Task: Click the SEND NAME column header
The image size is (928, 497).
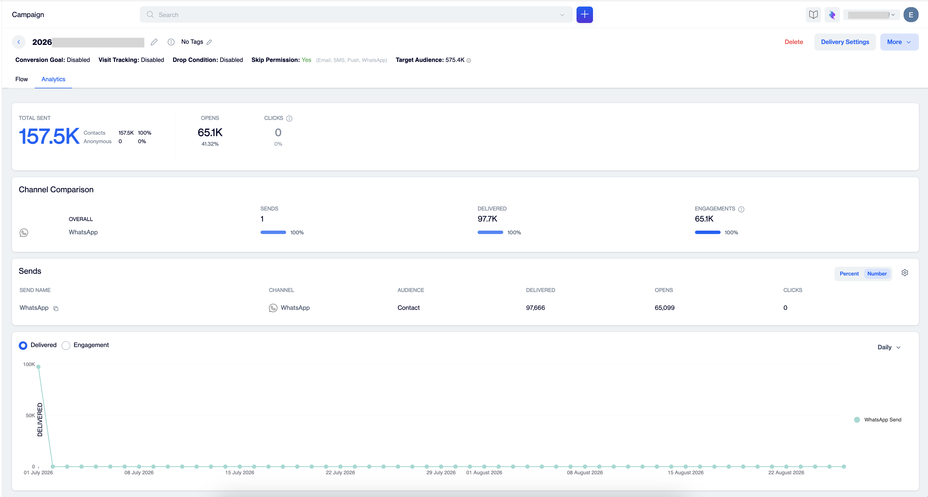Action: pos(35,290)
